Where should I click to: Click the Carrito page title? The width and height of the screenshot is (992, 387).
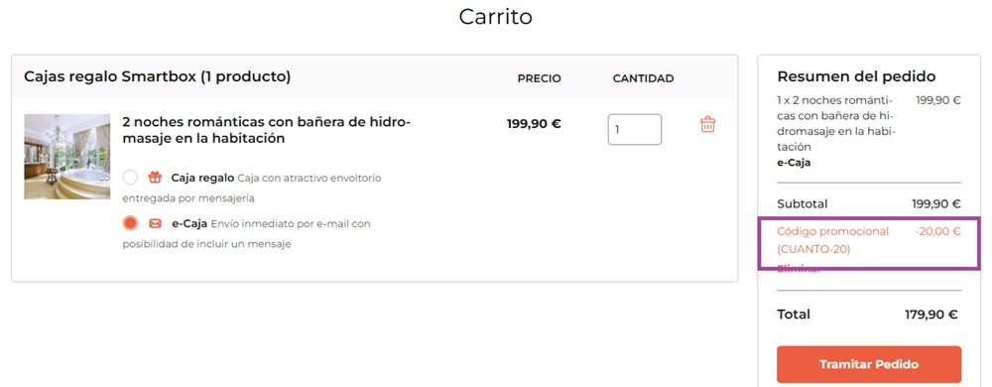click(495, 17)
